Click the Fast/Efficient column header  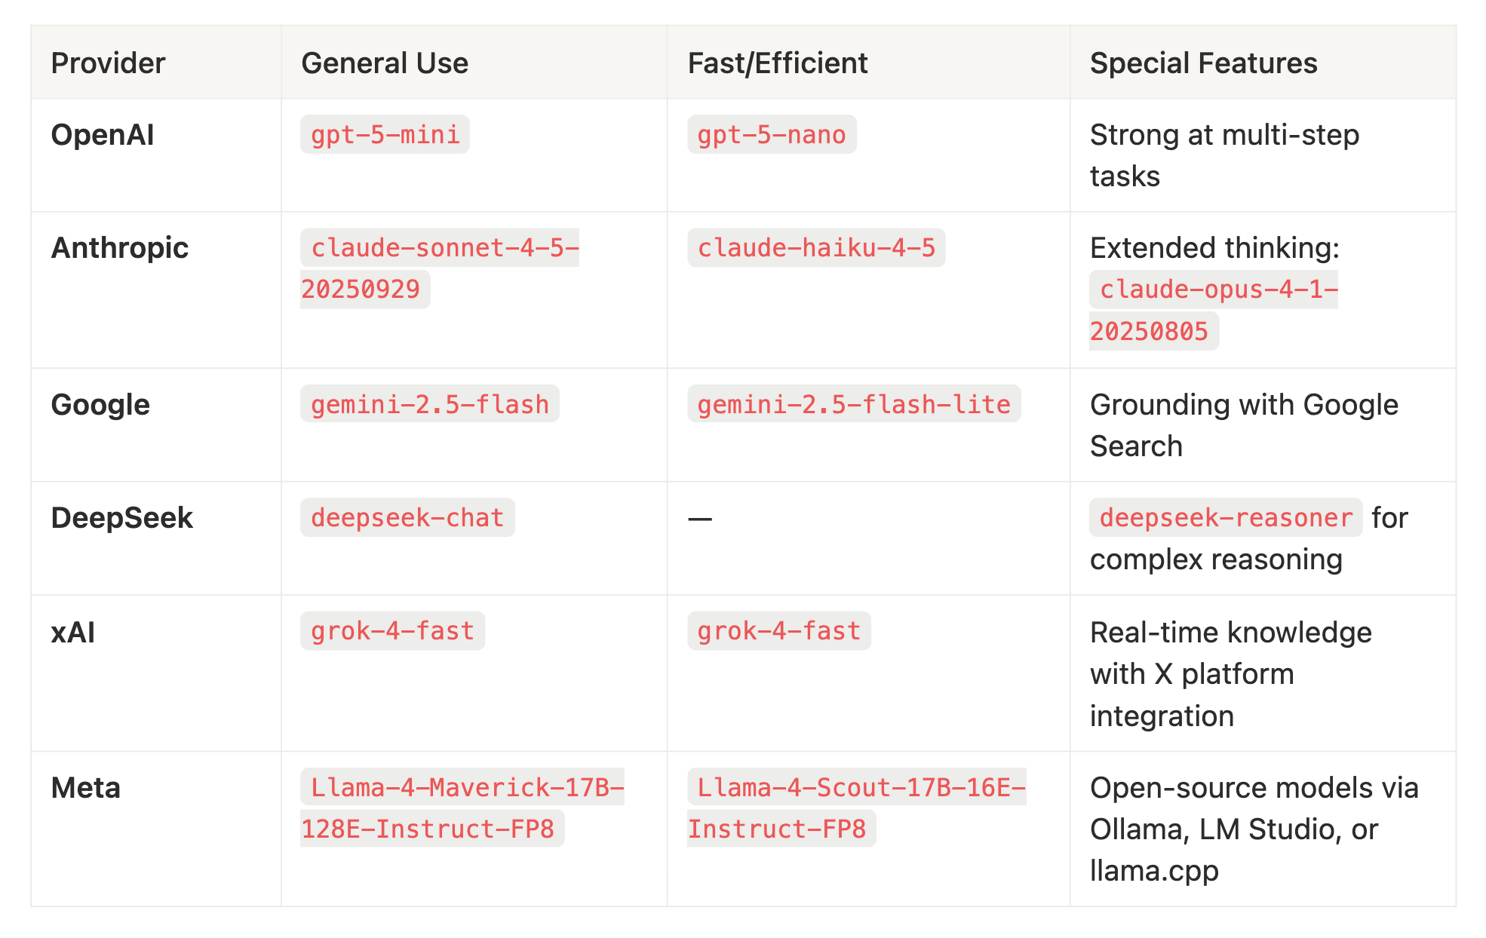(778, 63)
